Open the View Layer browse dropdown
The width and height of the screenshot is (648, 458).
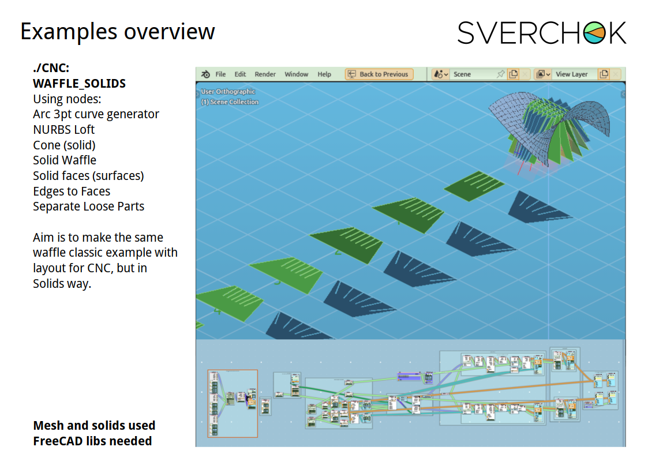[543, 74]
